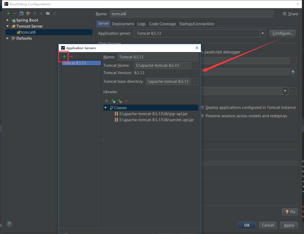Click ellipsis button next to JRE dropdown

coord(293,91)
